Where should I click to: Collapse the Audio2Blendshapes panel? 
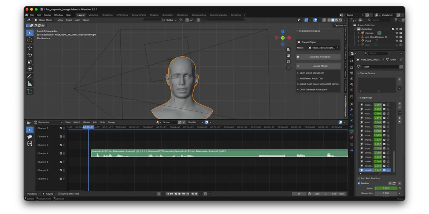coord(297,31)
